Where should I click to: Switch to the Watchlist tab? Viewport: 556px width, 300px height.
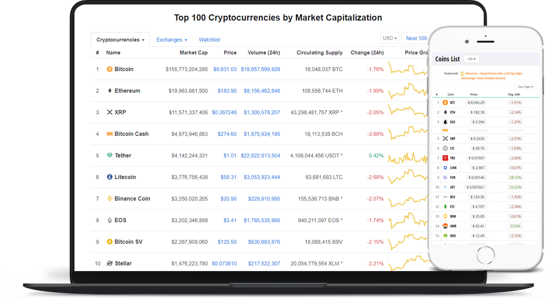[x=210, y=40]
